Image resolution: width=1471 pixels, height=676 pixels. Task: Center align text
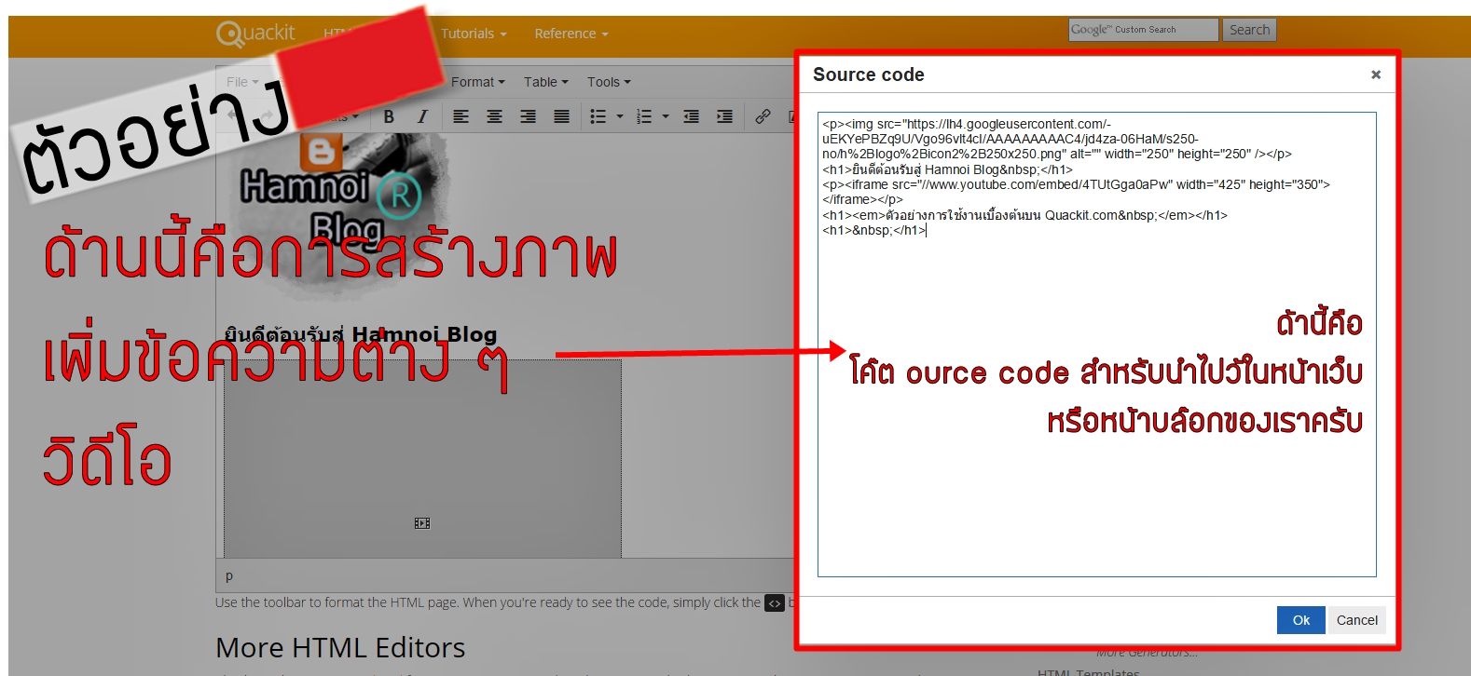[494, 116]
